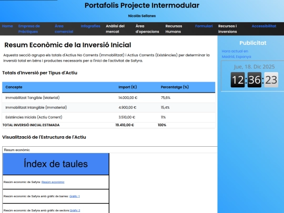
Task: Click the clock widget minutes digit '36'
Action: click(x=255, y=80)
